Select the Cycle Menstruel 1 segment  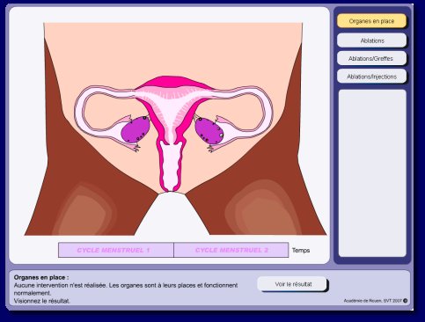click(116, 250)
